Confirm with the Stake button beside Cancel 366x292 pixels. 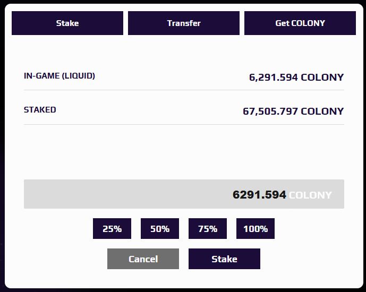224,259
